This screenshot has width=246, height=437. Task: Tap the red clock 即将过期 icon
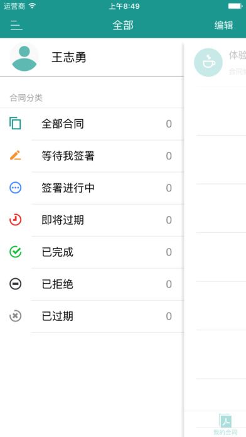15,220
